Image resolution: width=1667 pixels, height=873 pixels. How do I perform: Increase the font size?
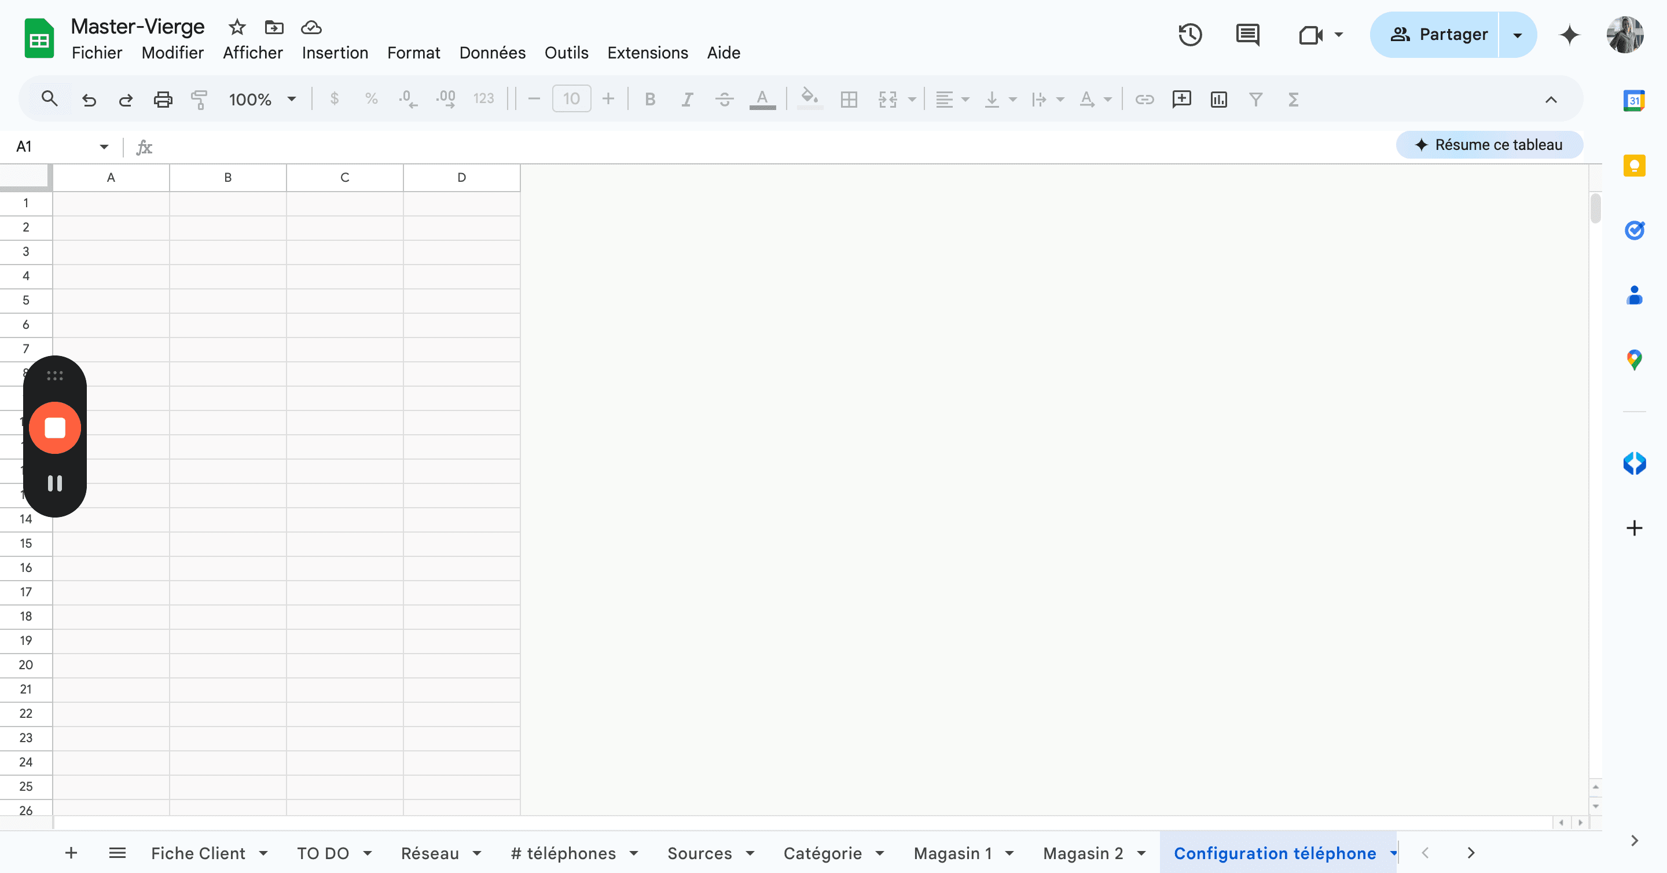[x=608, y=99]
